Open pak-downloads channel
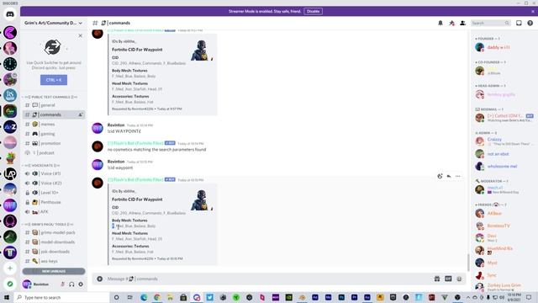 [x=54, y=252]
